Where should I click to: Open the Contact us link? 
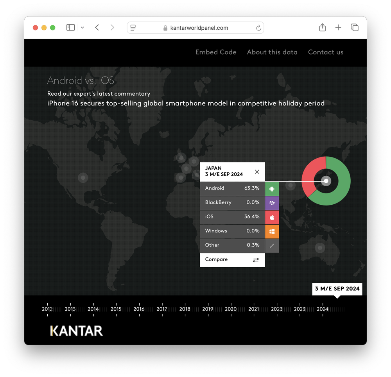tap(326, 52)
